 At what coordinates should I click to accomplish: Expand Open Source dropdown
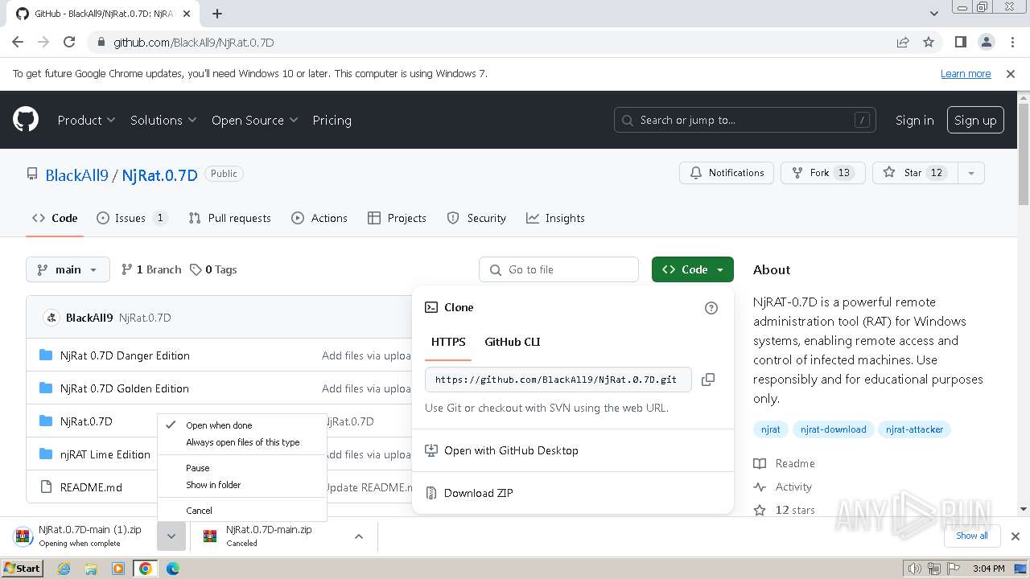pyautogui.click(x=255, y=120)
